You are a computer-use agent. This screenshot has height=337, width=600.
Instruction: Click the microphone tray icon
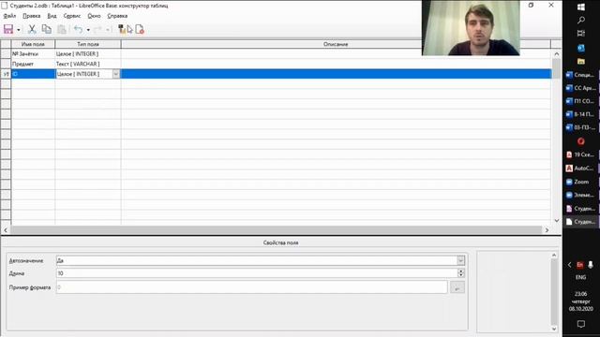coord(591,264)
